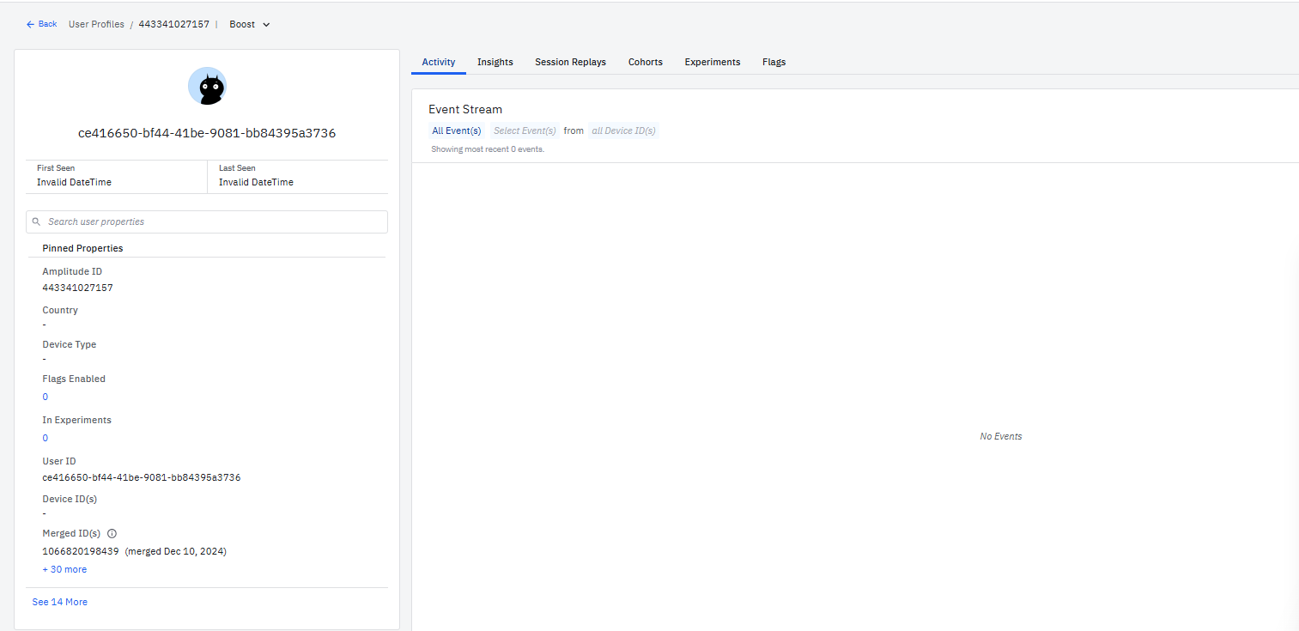The image size is (1299, 631).
Task: Open the Session Replays tab
Action: (570, 62)
